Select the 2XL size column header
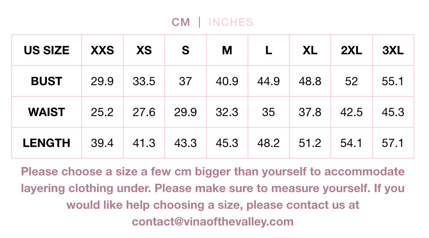 coord(352,50)
